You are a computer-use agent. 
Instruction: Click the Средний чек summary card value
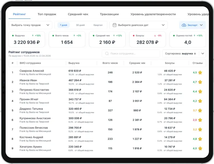[107, 42]
